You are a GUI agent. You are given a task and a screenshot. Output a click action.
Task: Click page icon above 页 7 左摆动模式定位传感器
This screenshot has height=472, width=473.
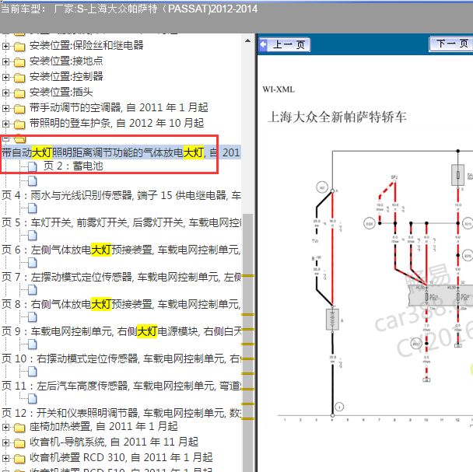click(x=33, y=263)
